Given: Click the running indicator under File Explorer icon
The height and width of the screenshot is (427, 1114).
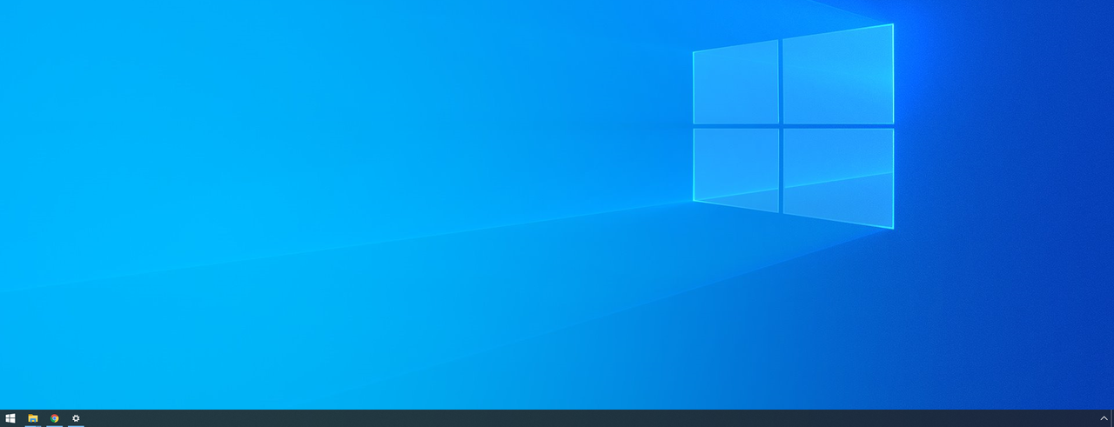Looking at the screenshot, I should (x=33, y=425).
